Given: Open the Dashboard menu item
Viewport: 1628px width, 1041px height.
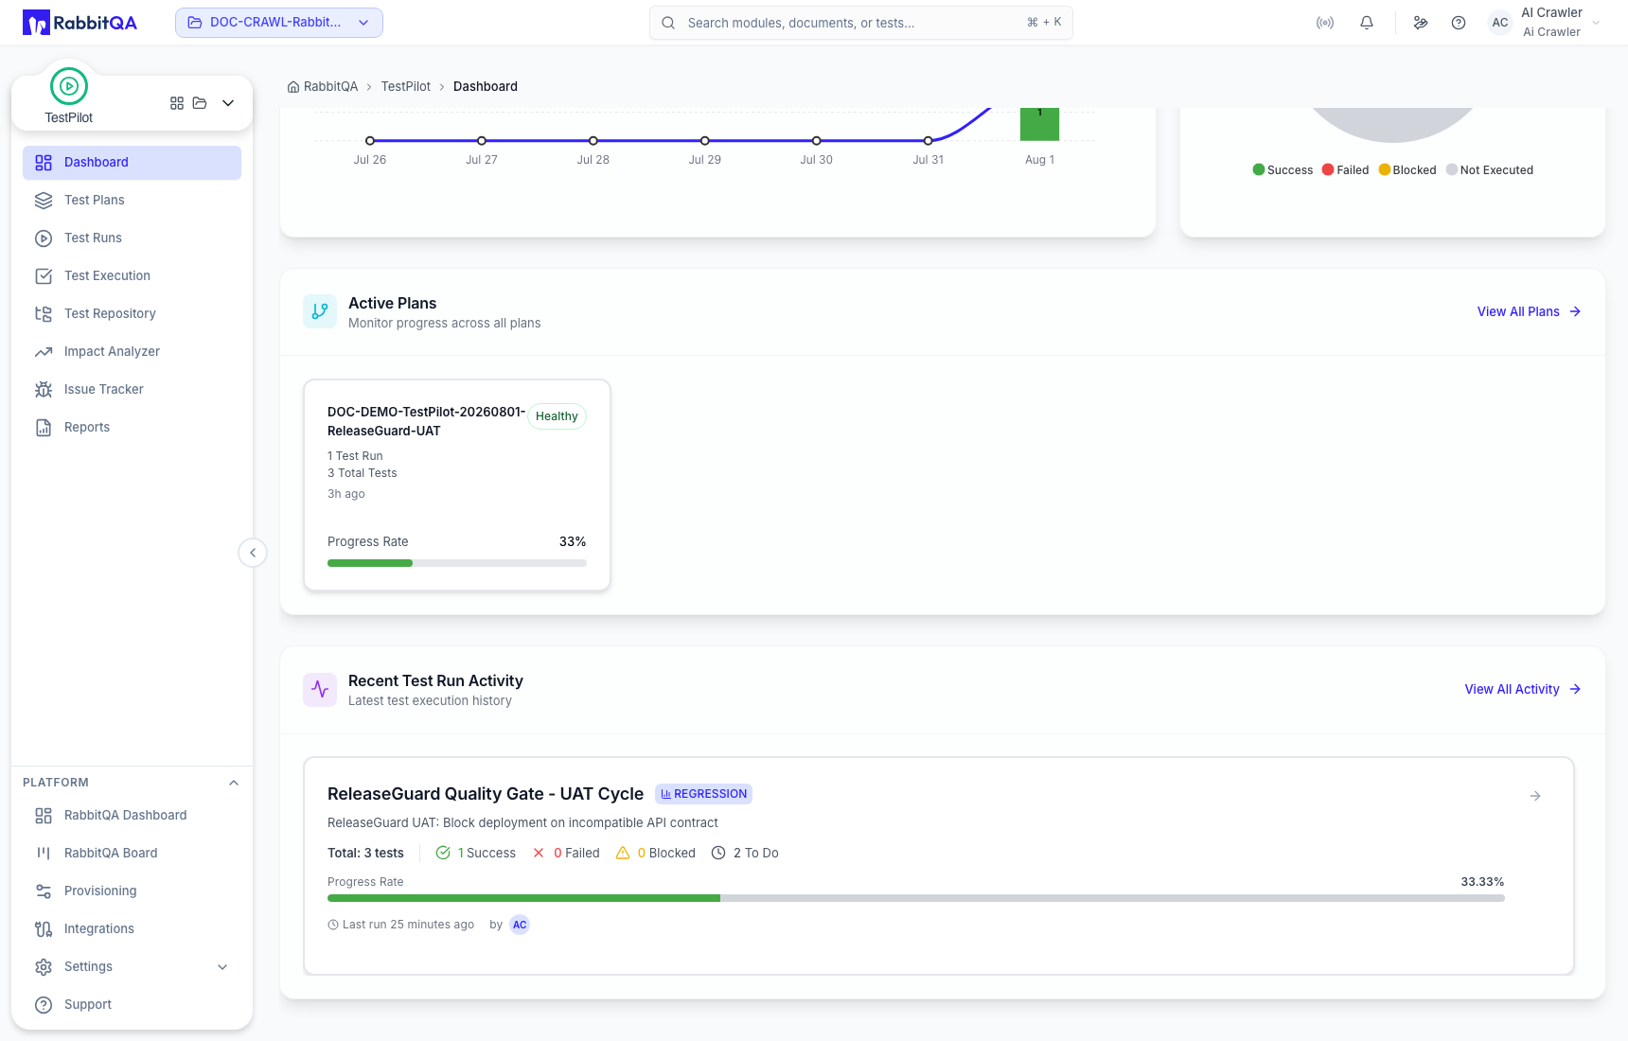Looking at the screenshot, I should coord(132,162).
